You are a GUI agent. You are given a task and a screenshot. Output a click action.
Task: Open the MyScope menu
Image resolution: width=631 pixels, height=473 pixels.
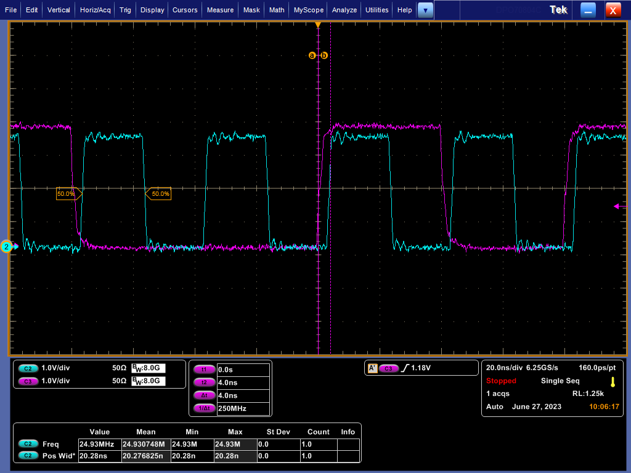coord(308,10)
